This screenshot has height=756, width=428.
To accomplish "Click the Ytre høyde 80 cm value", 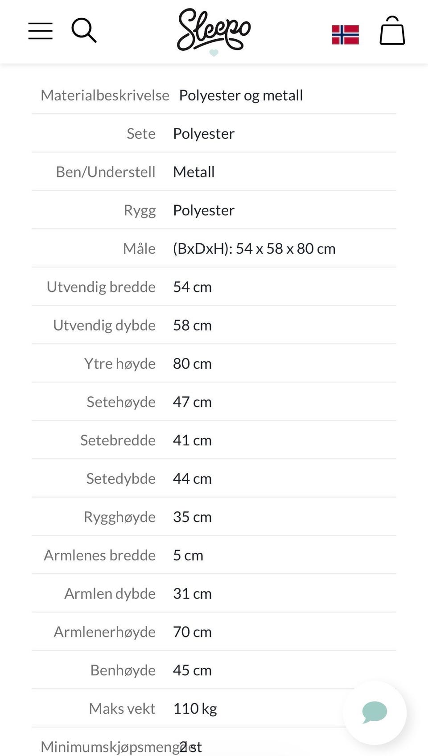I will coord(192,364).
